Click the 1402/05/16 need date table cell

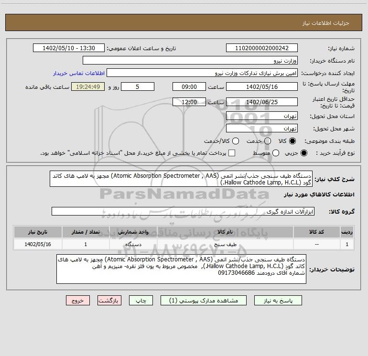point(38,244)
